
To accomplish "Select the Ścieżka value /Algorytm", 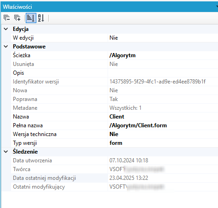I will (122, 55).
